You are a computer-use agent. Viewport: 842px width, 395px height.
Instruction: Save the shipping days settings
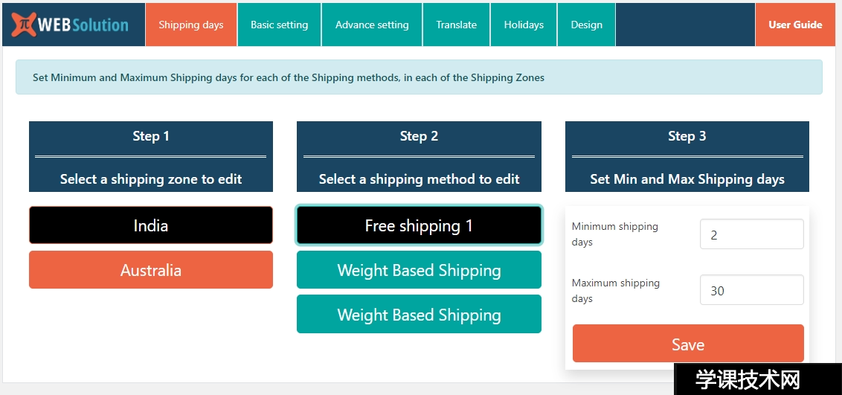click(x=688, y=344)
